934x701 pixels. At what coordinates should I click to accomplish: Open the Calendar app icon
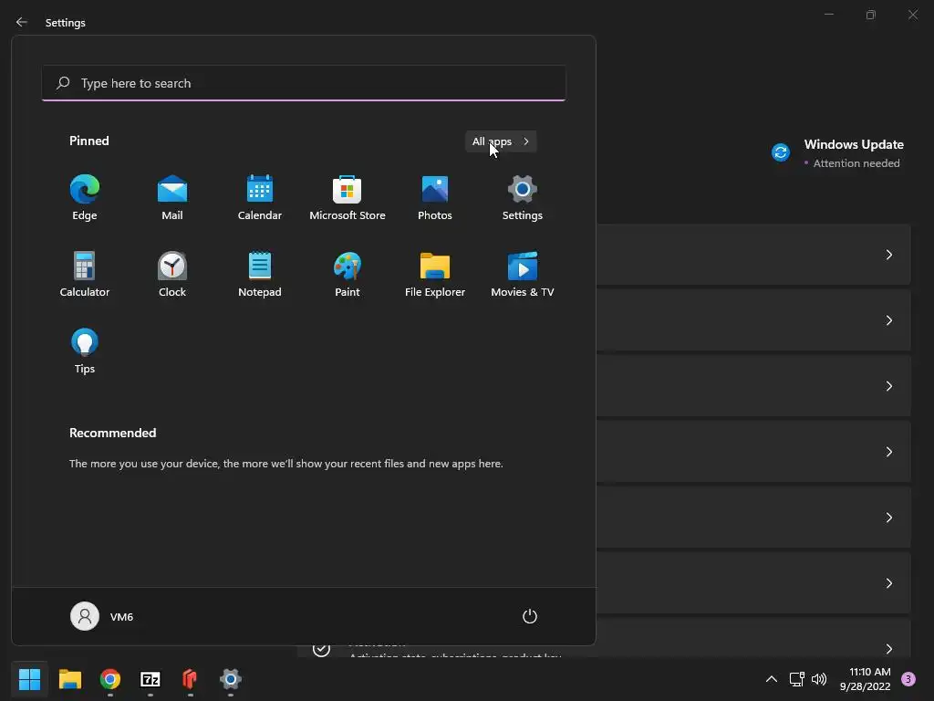tap(260, 198)
